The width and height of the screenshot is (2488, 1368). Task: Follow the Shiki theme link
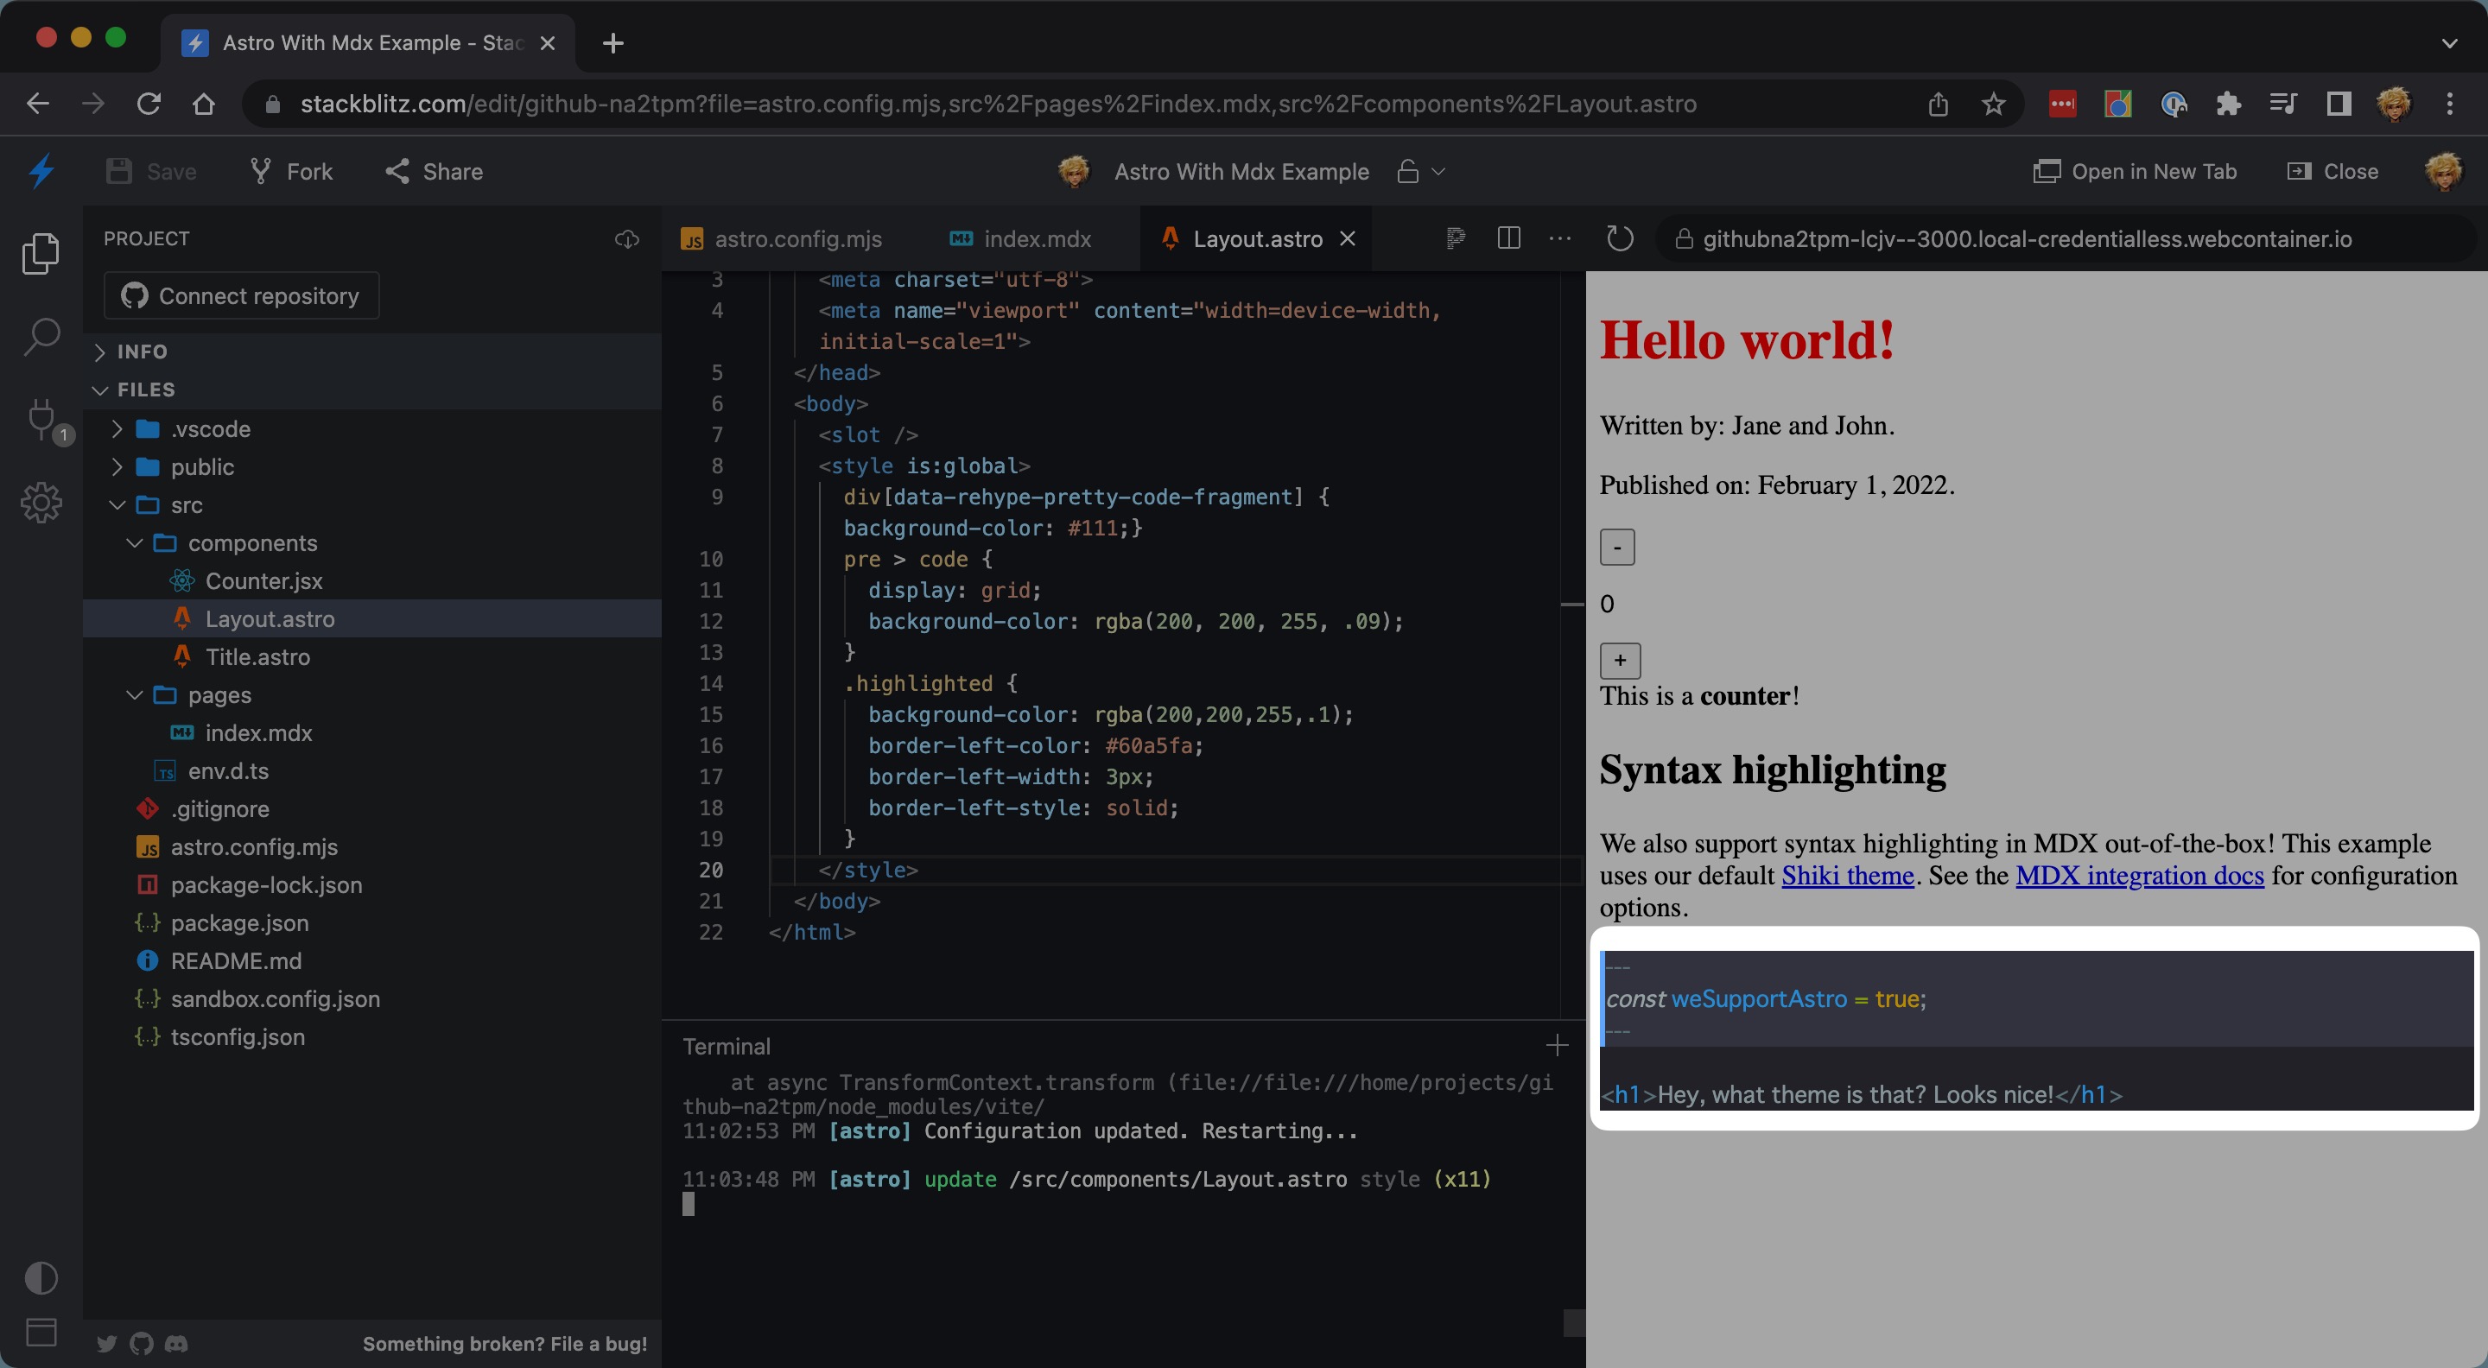tap(1847, 876)
